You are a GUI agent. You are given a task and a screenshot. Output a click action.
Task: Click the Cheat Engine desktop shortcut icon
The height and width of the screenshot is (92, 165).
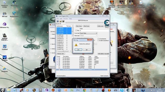(x=14, y=3)
